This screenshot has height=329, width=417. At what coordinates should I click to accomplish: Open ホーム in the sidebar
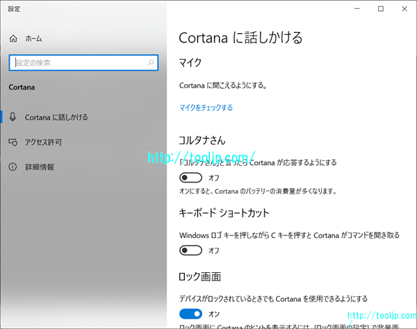(33, 39)
